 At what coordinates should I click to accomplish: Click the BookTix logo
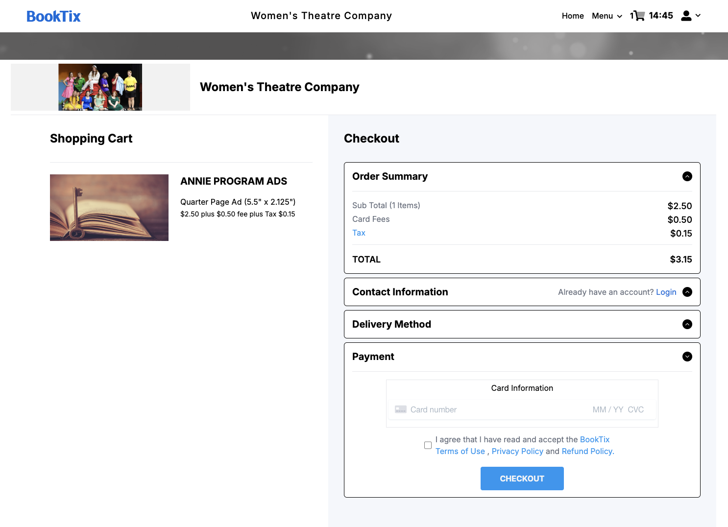click(x=53, y=16)
